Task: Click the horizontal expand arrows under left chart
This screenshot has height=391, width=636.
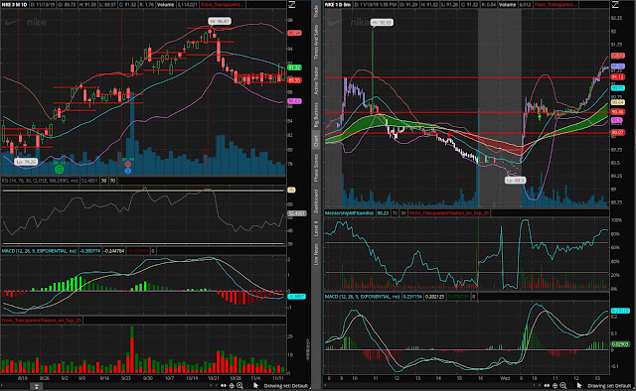Action: 223,385
